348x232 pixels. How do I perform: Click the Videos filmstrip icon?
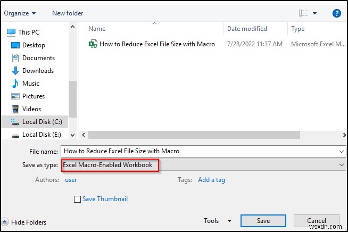[x=15, y=109]
